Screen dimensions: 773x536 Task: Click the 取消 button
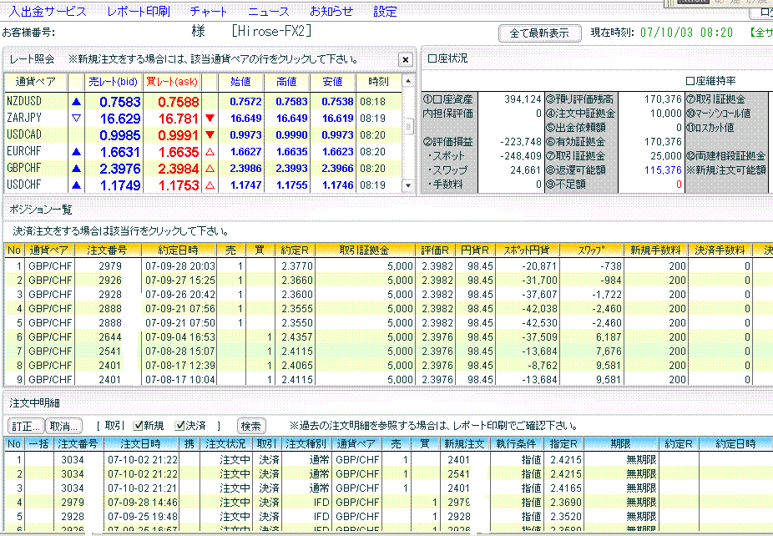coord(63,426)
